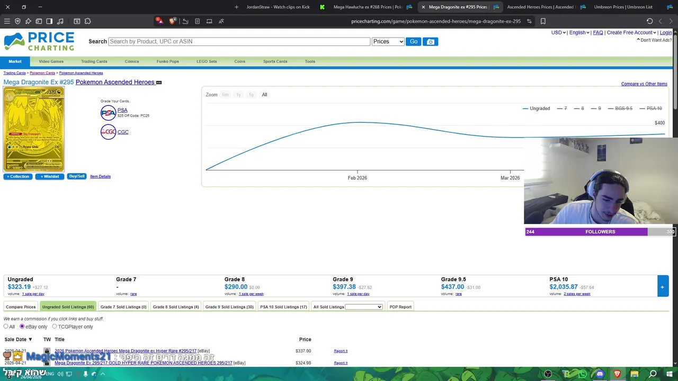Open site settings icon in address bar

coord(529,21)
